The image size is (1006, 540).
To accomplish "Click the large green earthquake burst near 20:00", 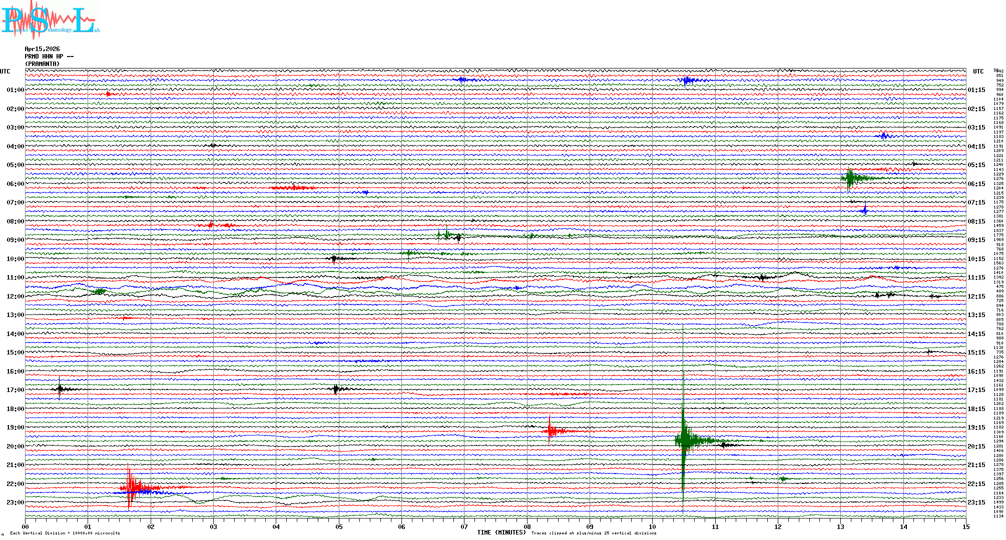I will point(685,440).
